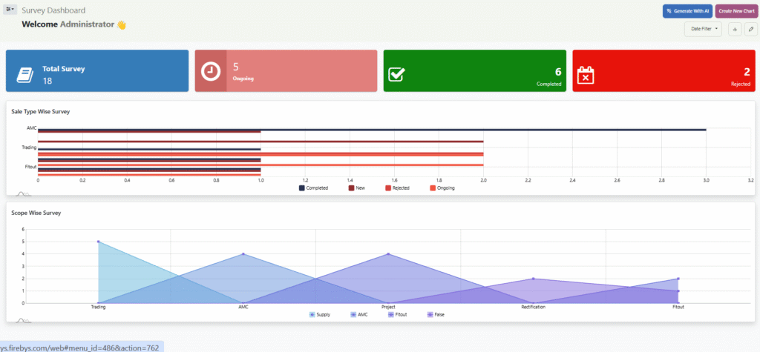760x352 pixels.
Task: Click the calendar-x icon on Rejected card
Action: coord(586,74)
